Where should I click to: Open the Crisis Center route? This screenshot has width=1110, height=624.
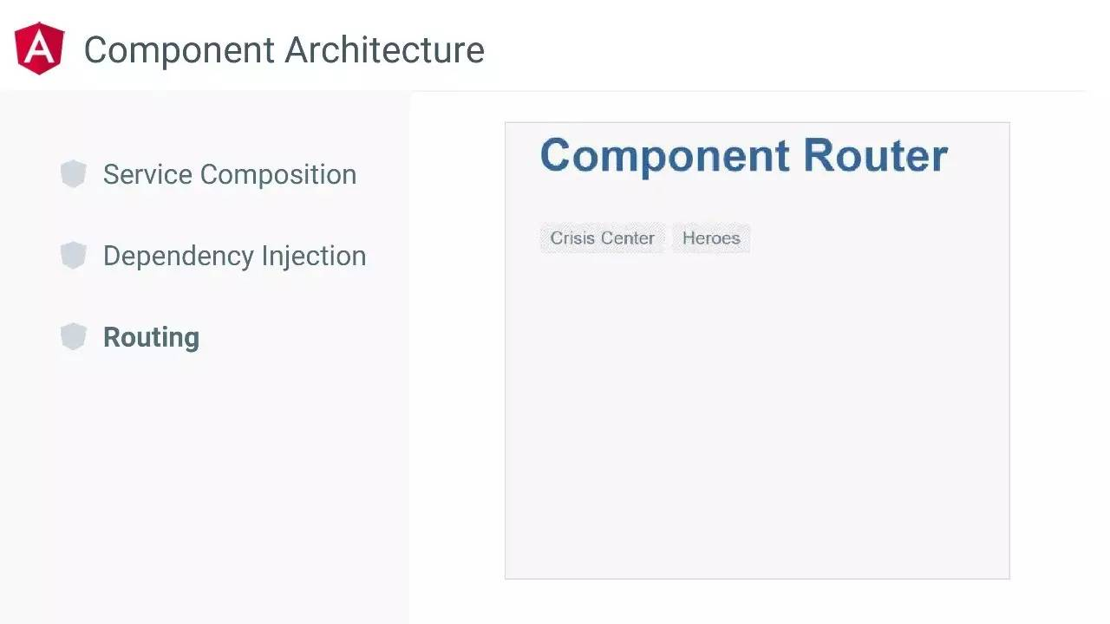click(x=602, y=238)
